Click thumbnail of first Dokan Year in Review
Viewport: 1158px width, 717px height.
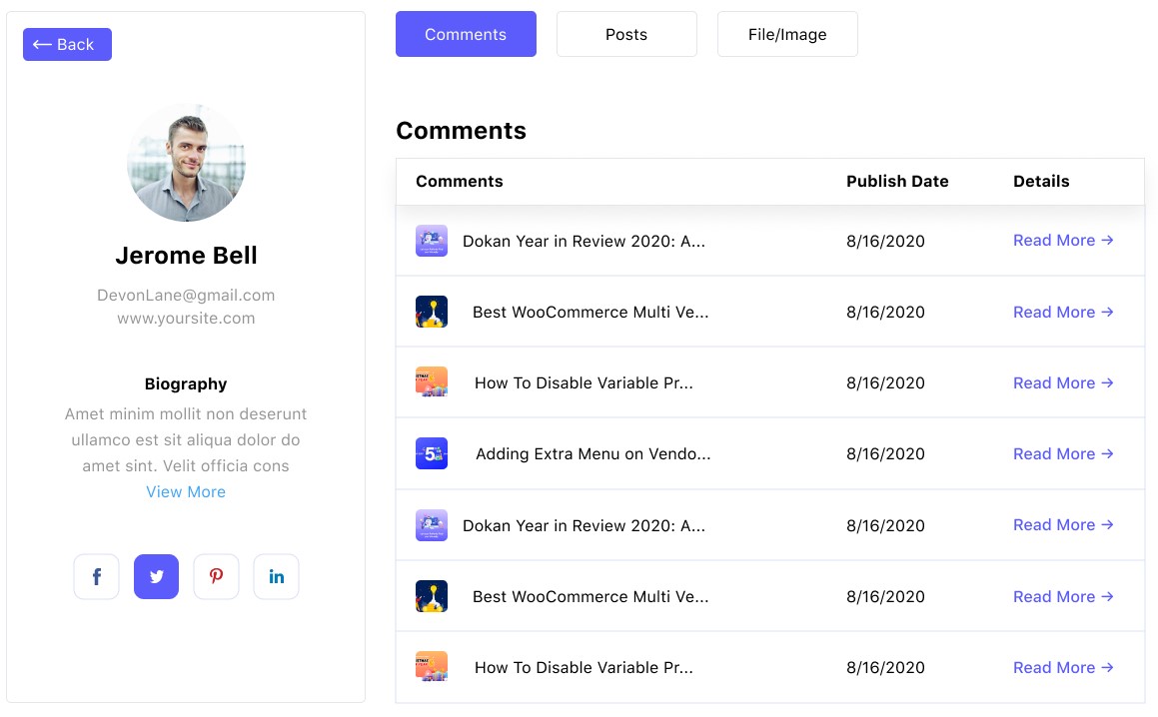(432, 241)
